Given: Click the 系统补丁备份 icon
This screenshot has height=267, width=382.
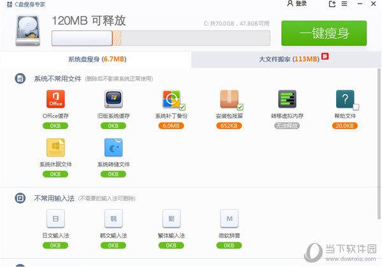Looking at the screenshot, I should [171, 99].
